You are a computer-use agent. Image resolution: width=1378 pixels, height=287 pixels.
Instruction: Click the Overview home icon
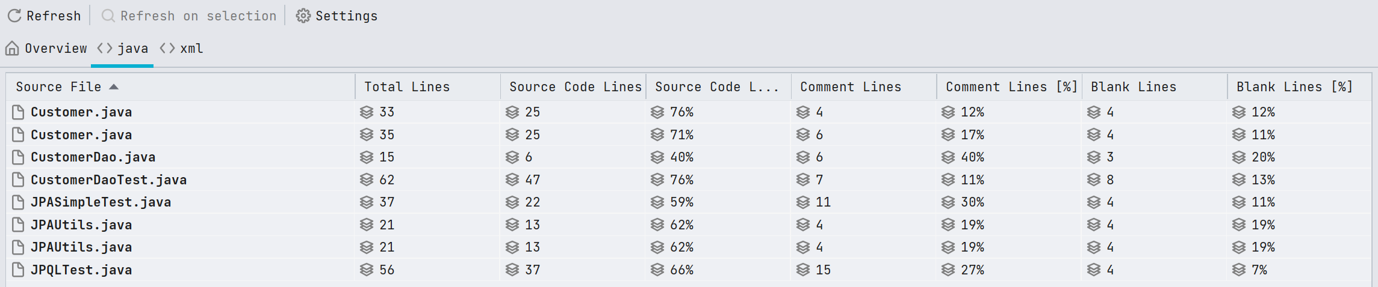click(12, 48)
